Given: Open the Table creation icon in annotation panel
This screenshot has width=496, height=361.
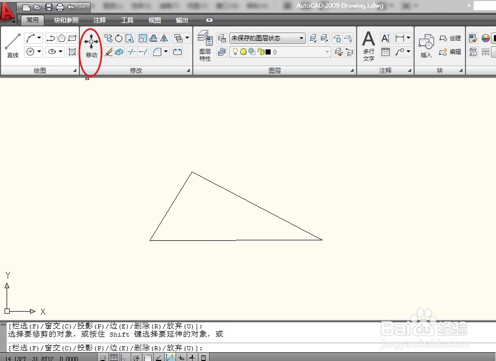Looking at the screenshot, I should pyautogui.click(x=386, y=51).
